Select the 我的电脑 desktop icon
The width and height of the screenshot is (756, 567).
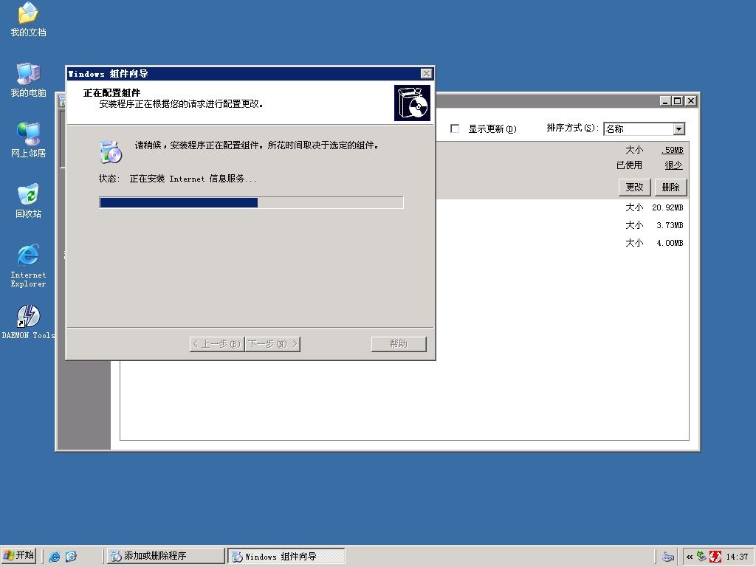[28, 80]
